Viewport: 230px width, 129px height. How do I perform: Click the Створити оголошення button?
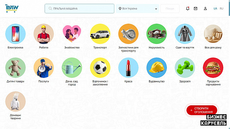point(202,110)
